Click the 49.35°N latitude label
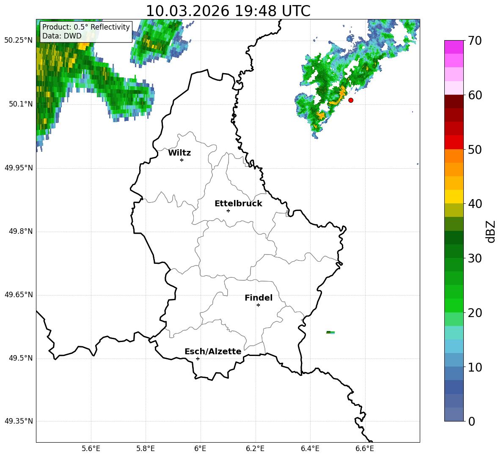 pos(19,421)
